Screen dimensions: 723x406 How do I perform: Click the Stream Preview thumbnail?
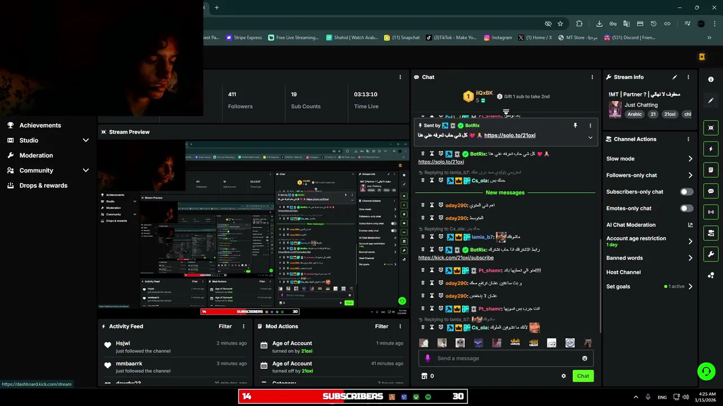pos(254,228)
